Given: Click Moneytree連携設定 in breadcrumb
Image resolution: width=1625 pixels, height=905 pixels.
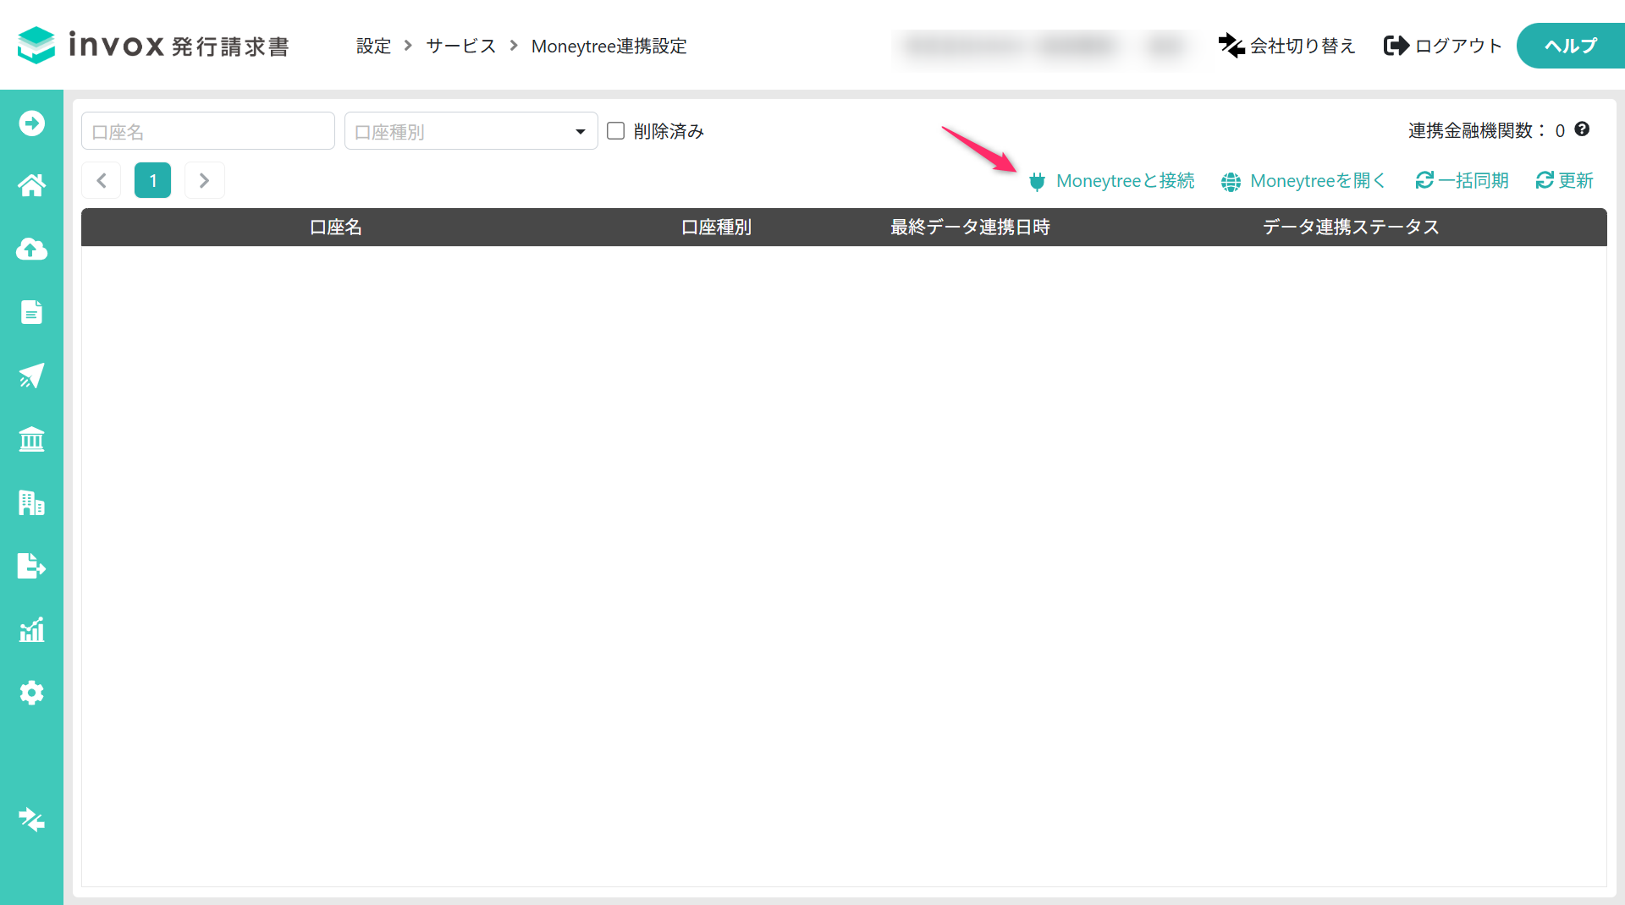Looking at the screenshot, I should coord(609,46).
